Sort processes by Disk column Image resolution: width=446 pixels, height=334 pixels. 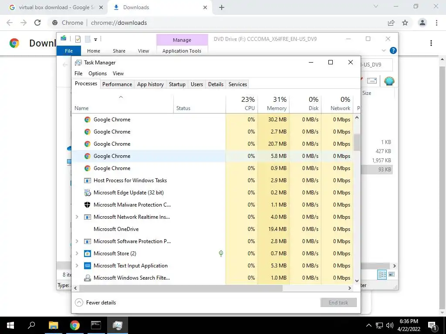coord(305,104)
